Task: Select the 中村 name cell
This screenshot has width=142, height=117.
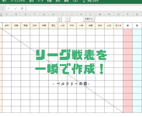Action: 72,26
